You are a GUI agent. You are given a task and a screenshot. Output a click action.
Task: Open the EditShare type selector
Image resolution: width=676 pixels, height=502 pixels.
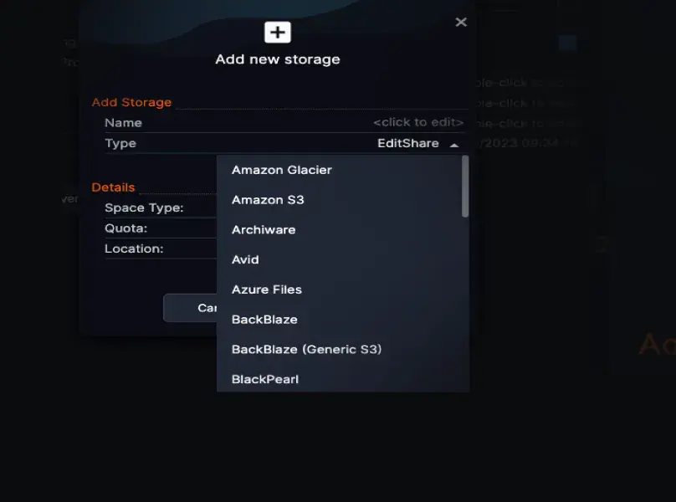click(407, 143)
